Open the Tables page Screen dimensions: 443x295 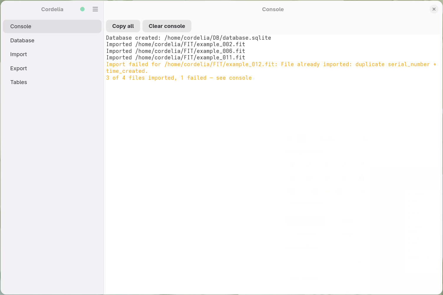tap(52, 82)
